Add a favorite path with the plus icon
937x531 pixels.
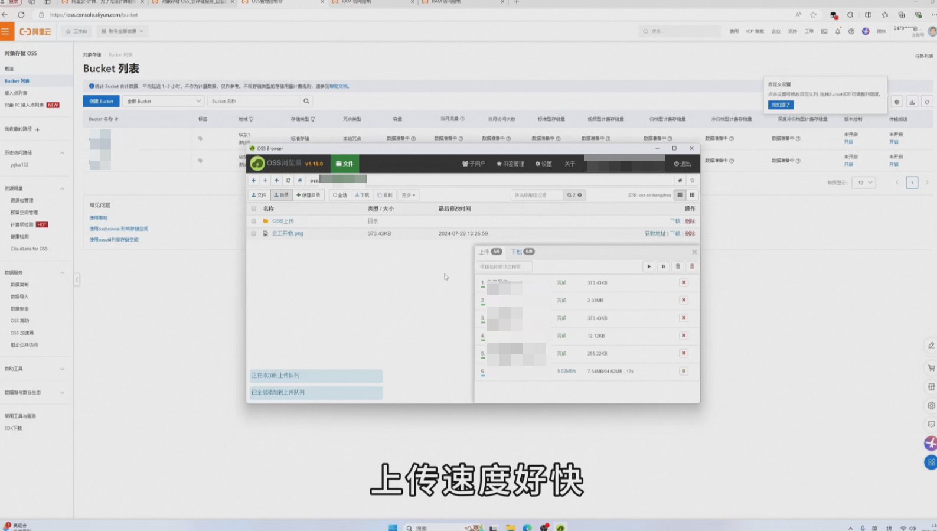pyautogui.click(x=37, y=129)
